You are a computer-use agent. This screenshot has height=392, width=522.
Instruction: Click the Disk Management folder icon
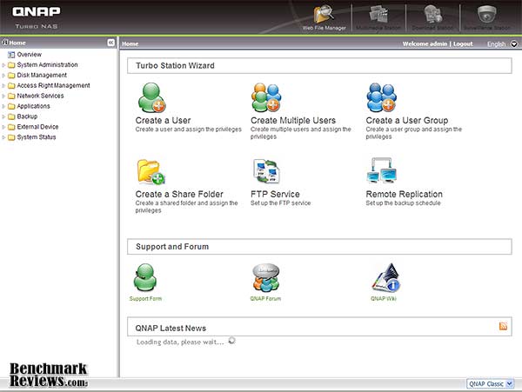[11, 76]
